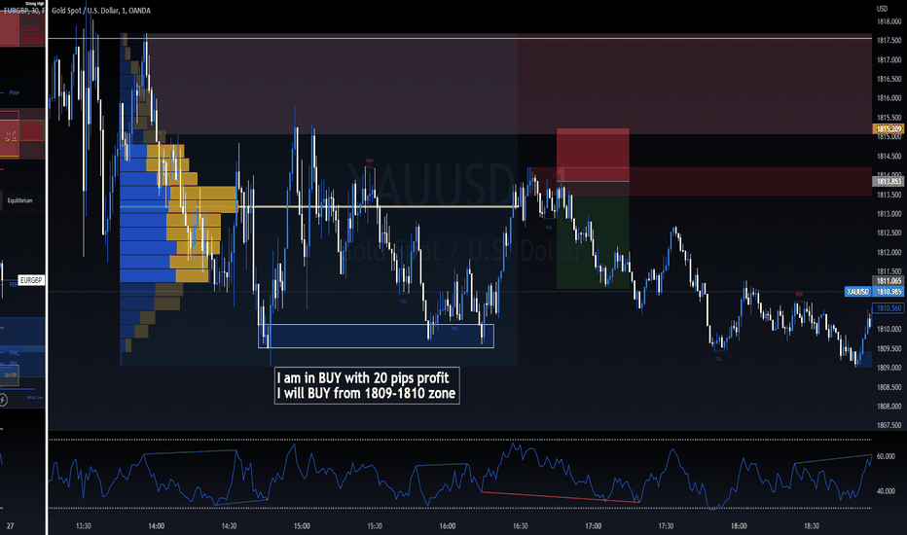The image size is (907, 535).
Task: Select the red stop-loss area of short position
Action: [x=593, y=155]
